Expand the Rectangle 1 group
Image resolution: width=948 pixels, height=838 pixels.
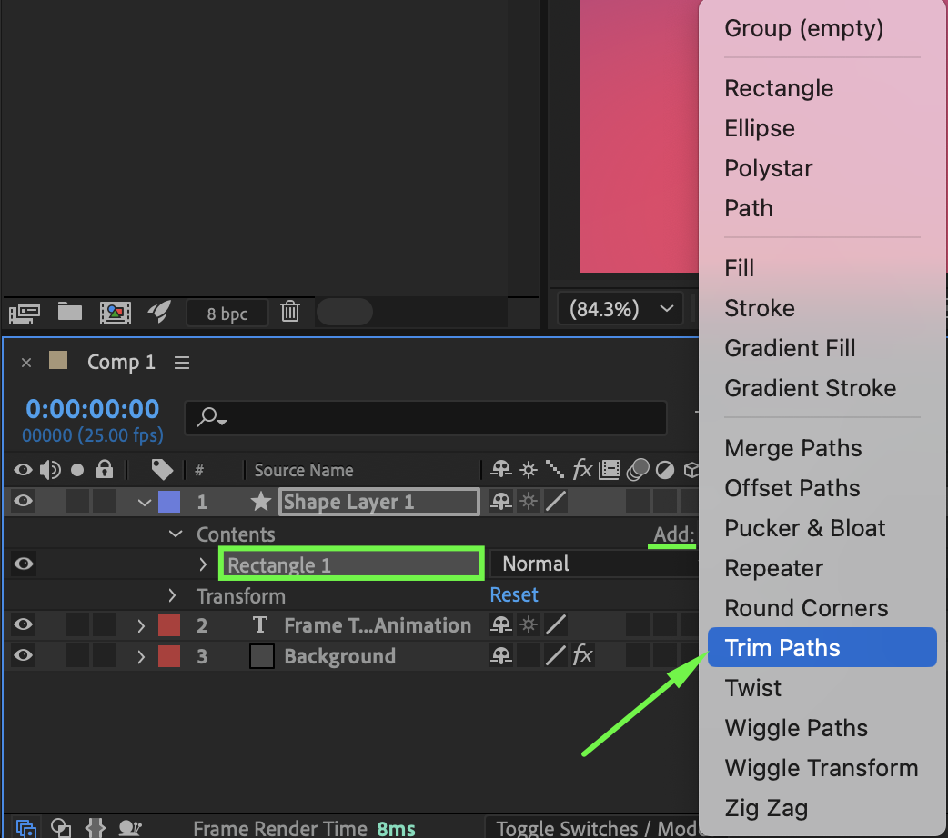(203, 564)
